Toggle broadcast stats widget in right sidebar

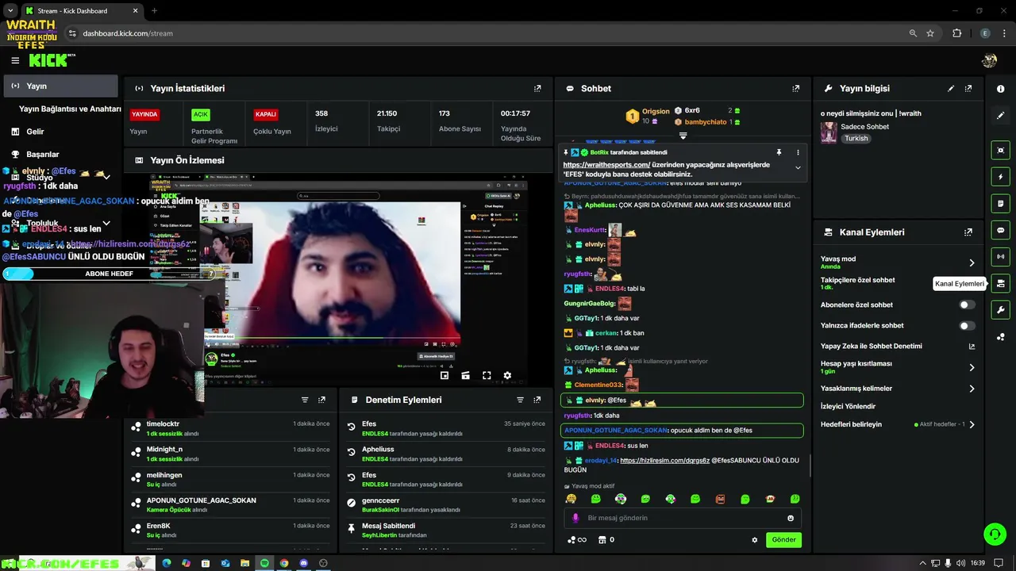(1000, 257)
